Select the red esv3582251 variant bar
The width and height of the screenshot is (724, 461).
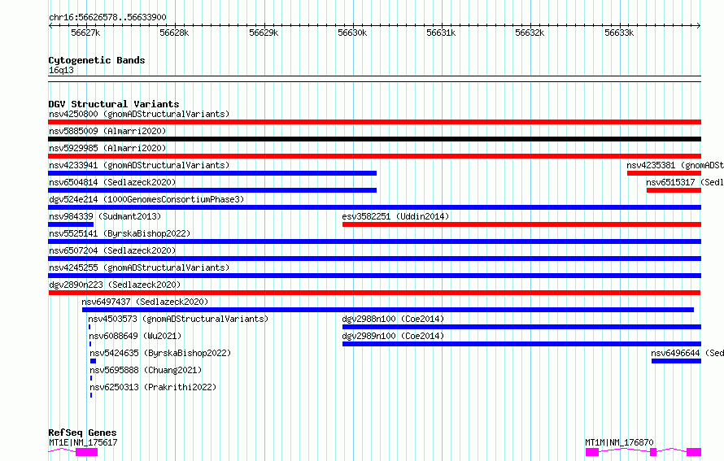(521, 224)
